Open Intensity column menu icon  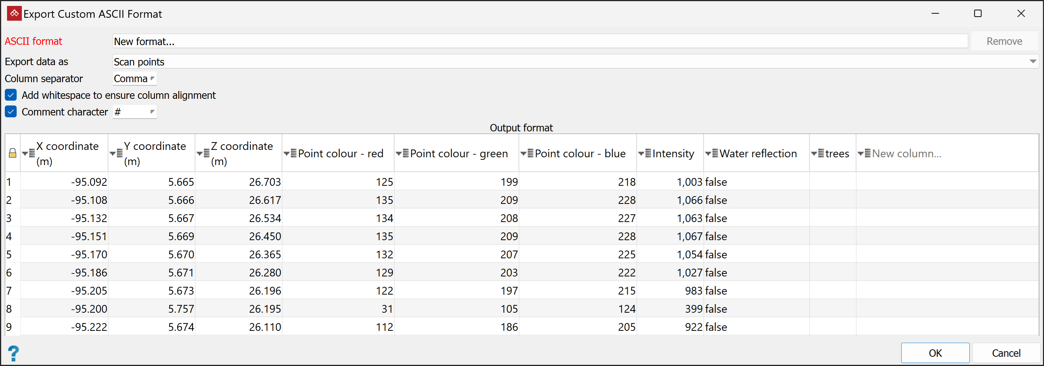tap(645, 154)
